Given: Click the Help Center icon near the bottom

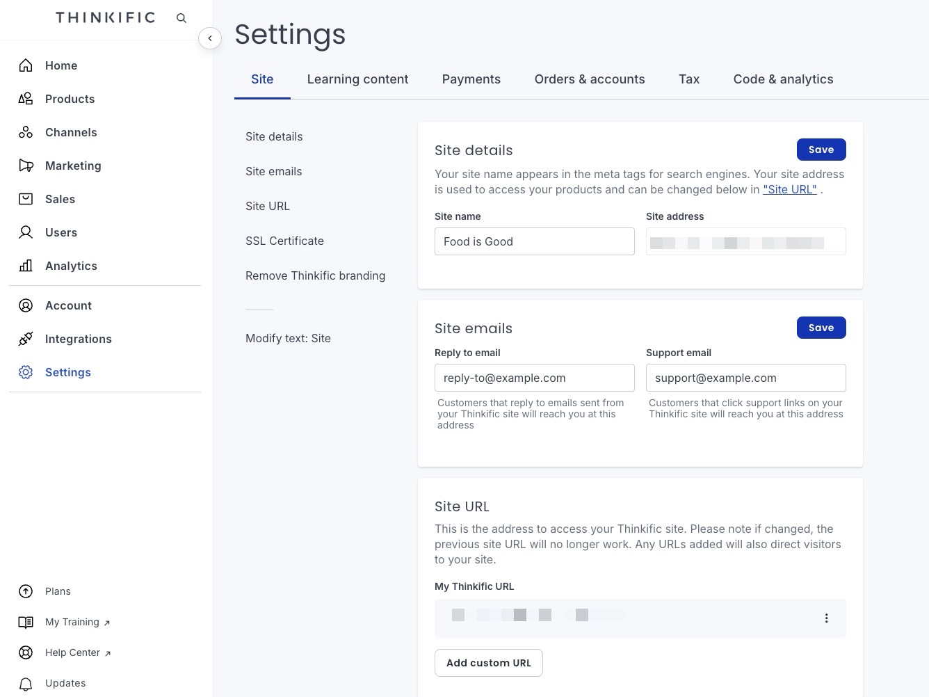Looking at the screenshot, I should click(26, 652).
